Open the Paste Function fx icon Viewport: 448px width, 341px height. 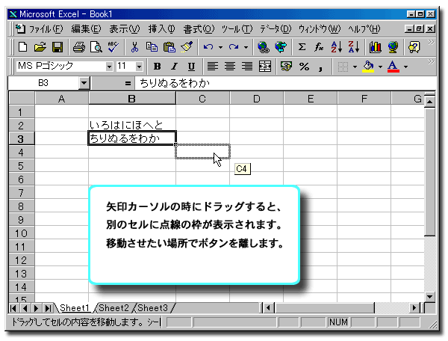coord(319,47)
